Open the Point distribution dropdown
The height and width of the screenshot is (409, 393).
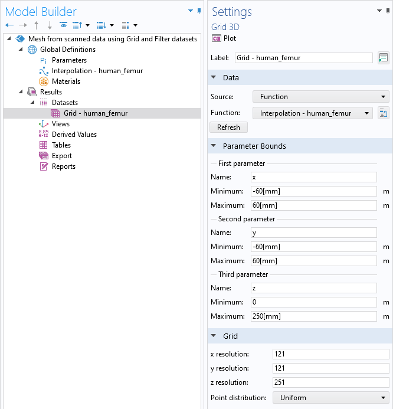tap(330, 398)
